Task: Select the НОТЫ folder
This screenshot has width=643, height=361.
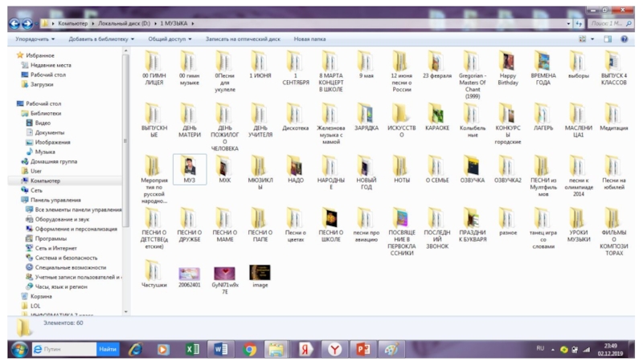Action: point(401,169)
